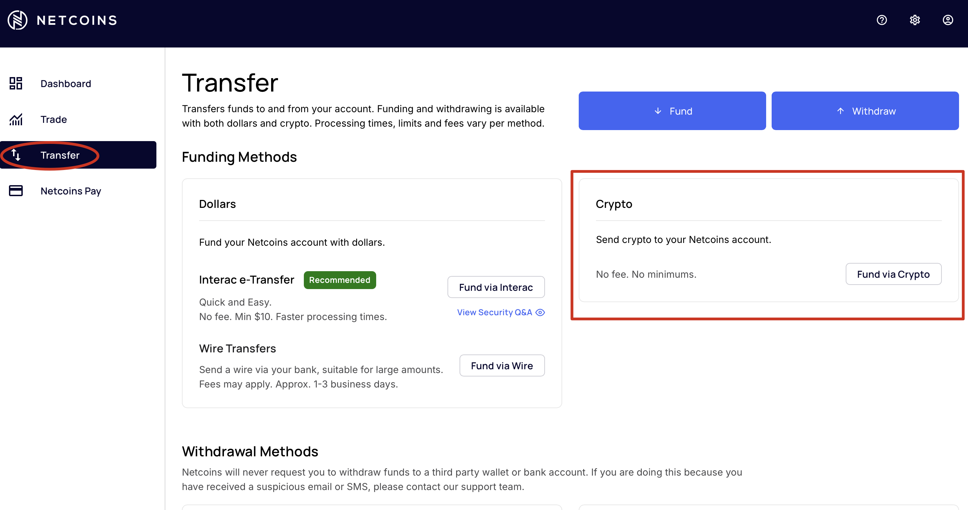Open settings via the gear icon
968x510 pixels.
pyautogui.click(x=915, y=20)
